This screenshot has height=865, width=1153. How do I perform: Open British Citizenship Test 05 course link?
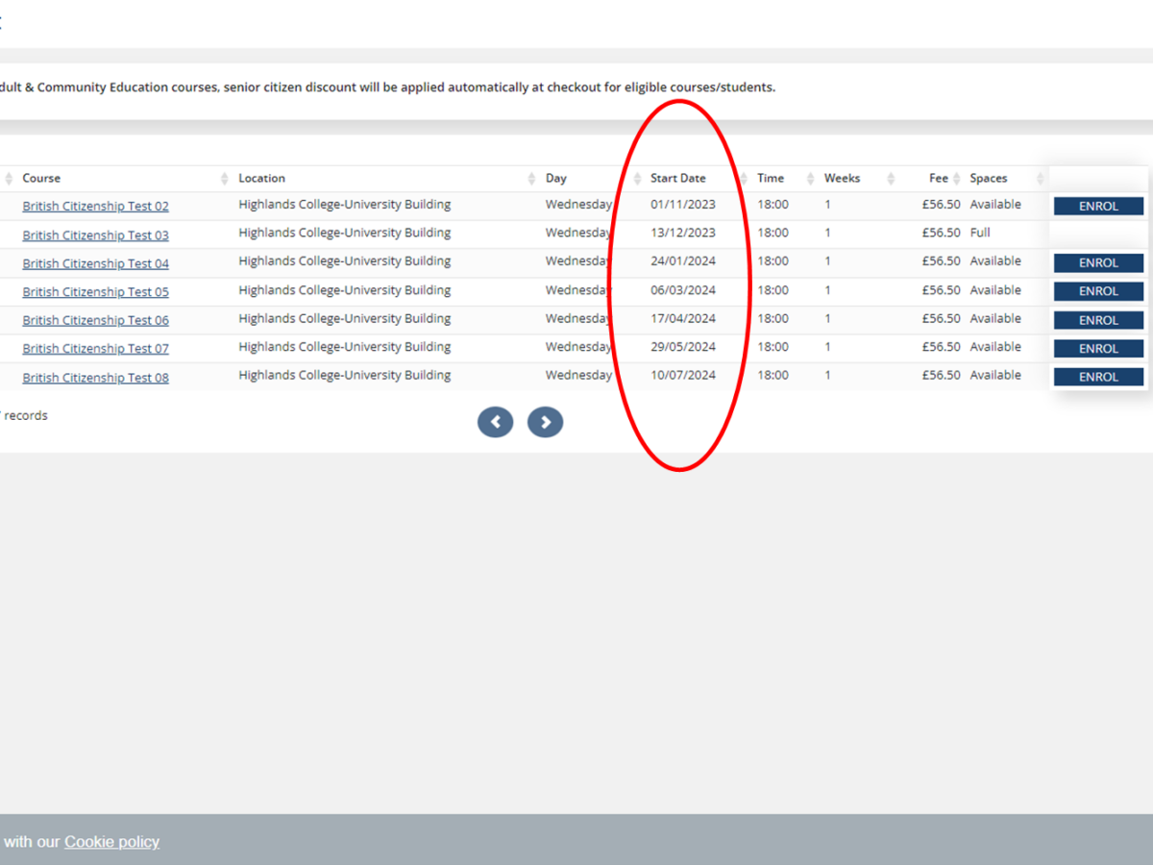[96, 292]
